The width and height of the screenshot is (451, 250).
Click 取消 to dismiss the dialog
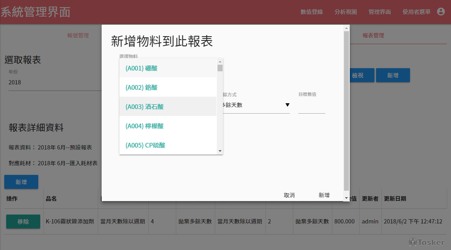point(289,195)
